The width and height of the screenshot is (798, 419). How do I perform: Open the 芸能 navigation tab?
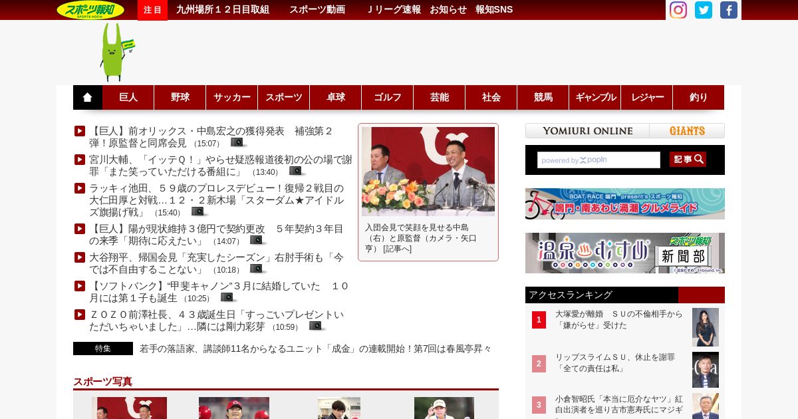[440, 97]
